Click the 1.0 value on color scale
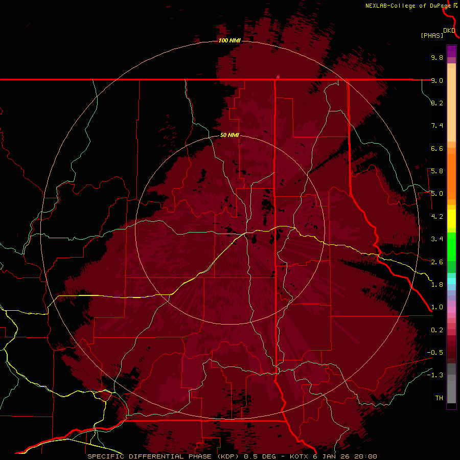Viewport: 460px width, 460px height. pos(437,307)
